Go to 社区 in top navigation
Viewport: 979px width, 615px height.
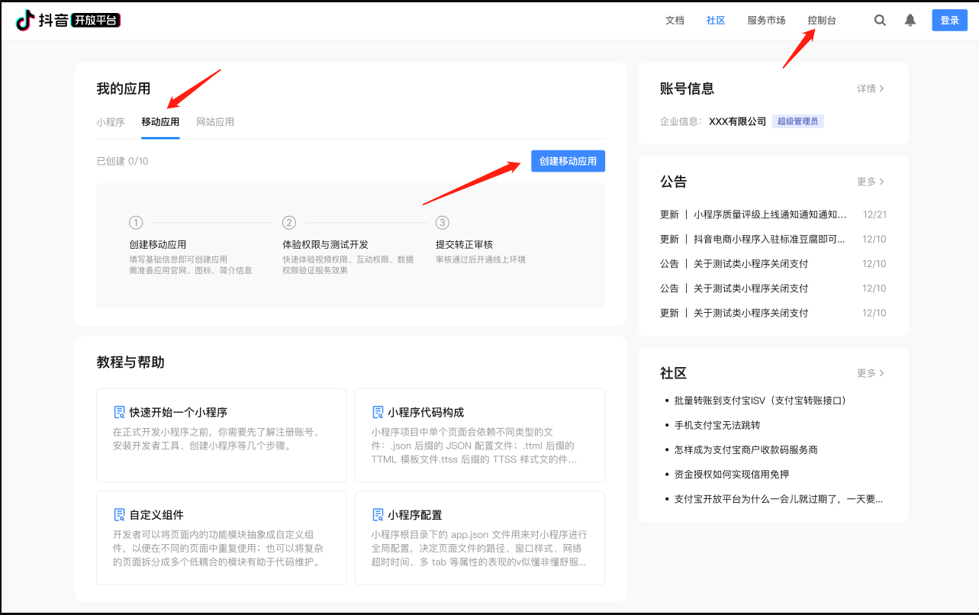pos(716,21)
